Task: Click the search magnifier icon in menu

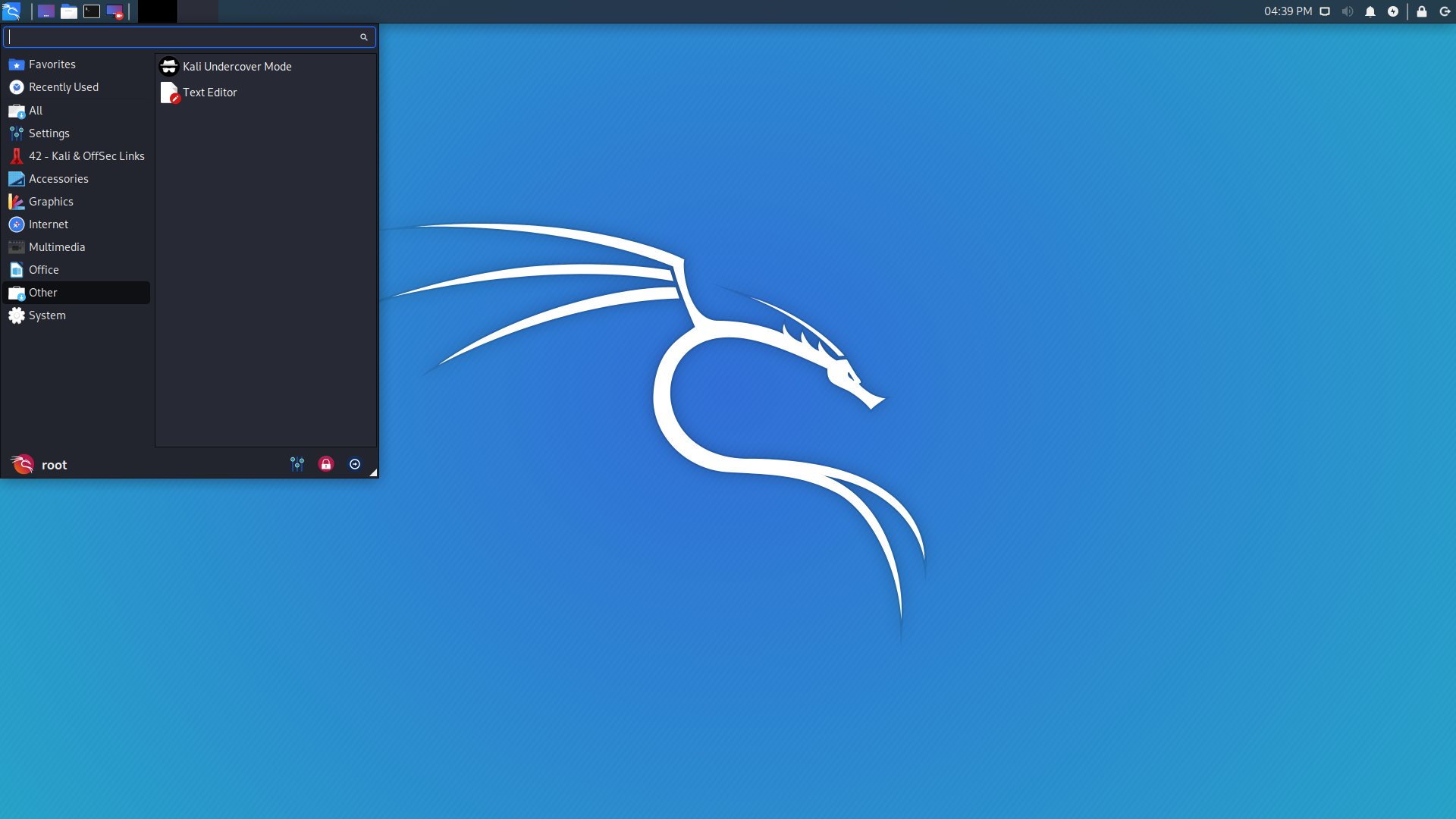Action: pyautogui.click(x=364, y=37)
